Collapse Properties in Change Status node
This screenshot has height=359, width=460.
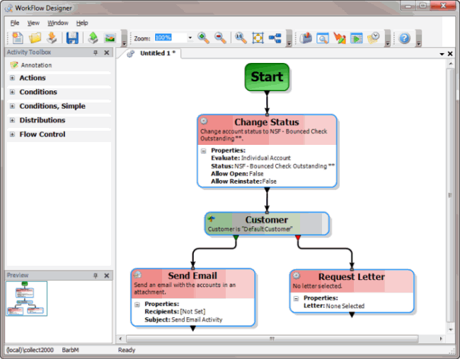coord(204,151)
